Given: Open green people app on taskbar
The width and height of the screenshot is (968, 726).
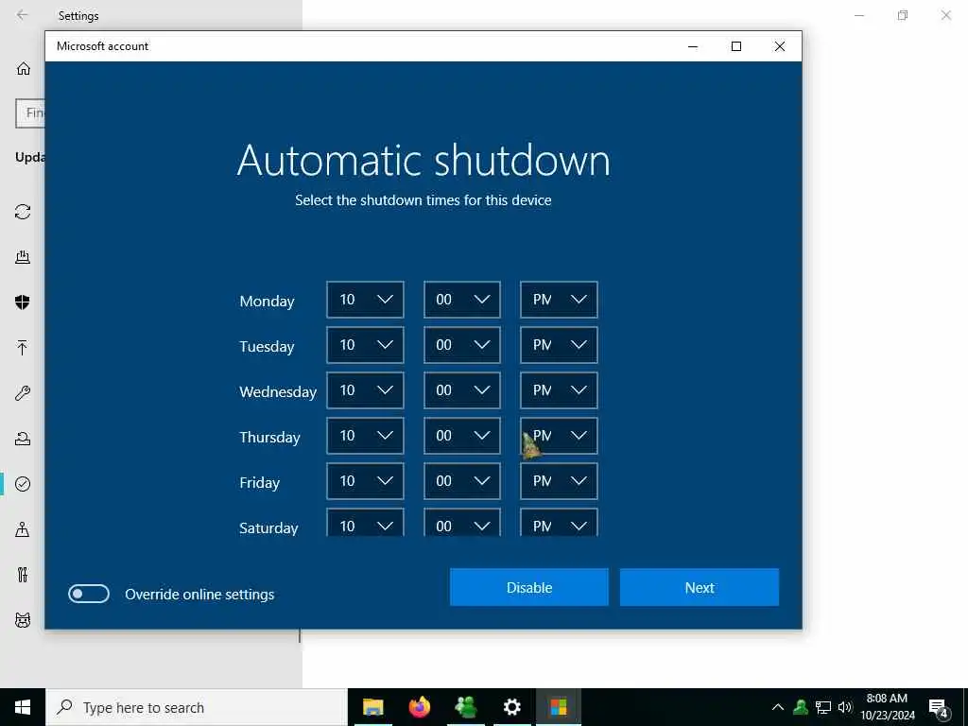Looking at the screenshot, I should click(465, 707).
